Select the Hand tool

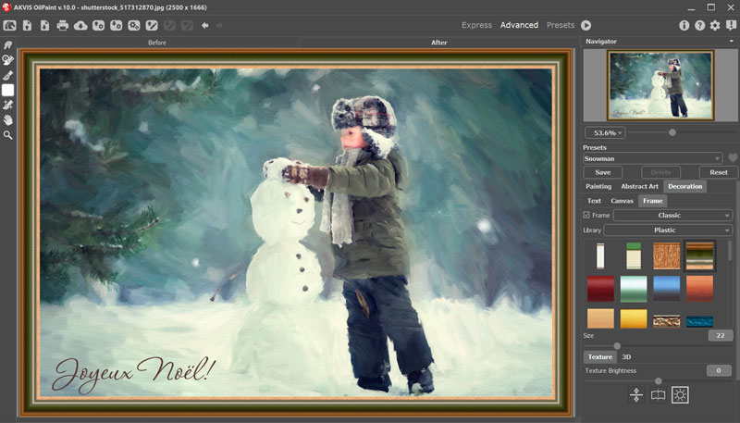pos(8,120)
